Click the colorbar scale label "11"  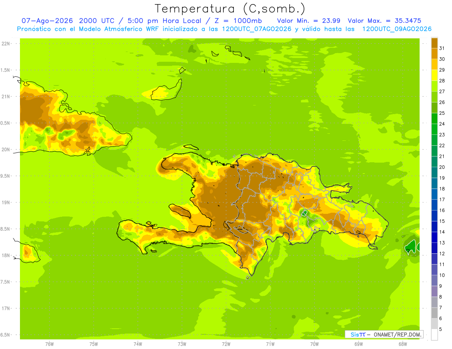pyautogui.click(x=442, y=264)
